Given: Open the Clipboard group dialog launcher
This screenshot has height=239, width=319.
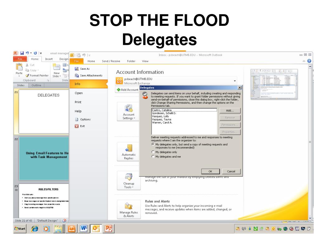Looking at the screenshot, I should [x=48, y=81].
